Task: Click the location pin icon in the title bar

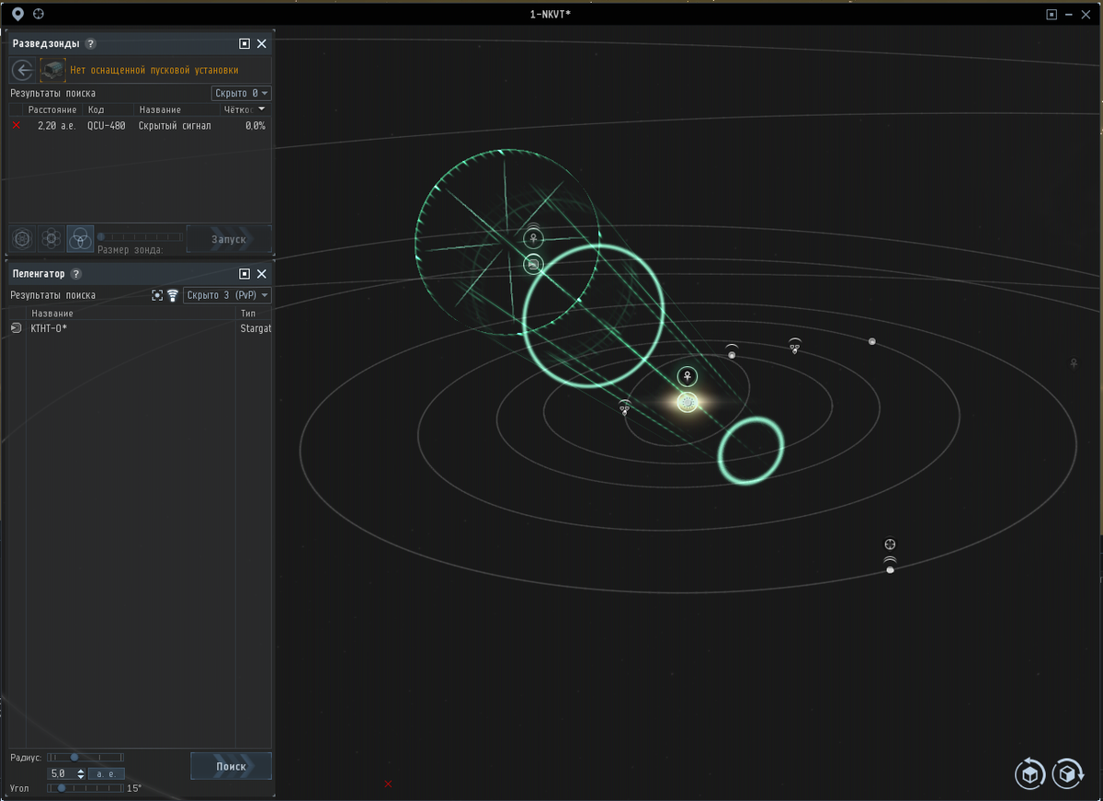Action: point(17,14)
